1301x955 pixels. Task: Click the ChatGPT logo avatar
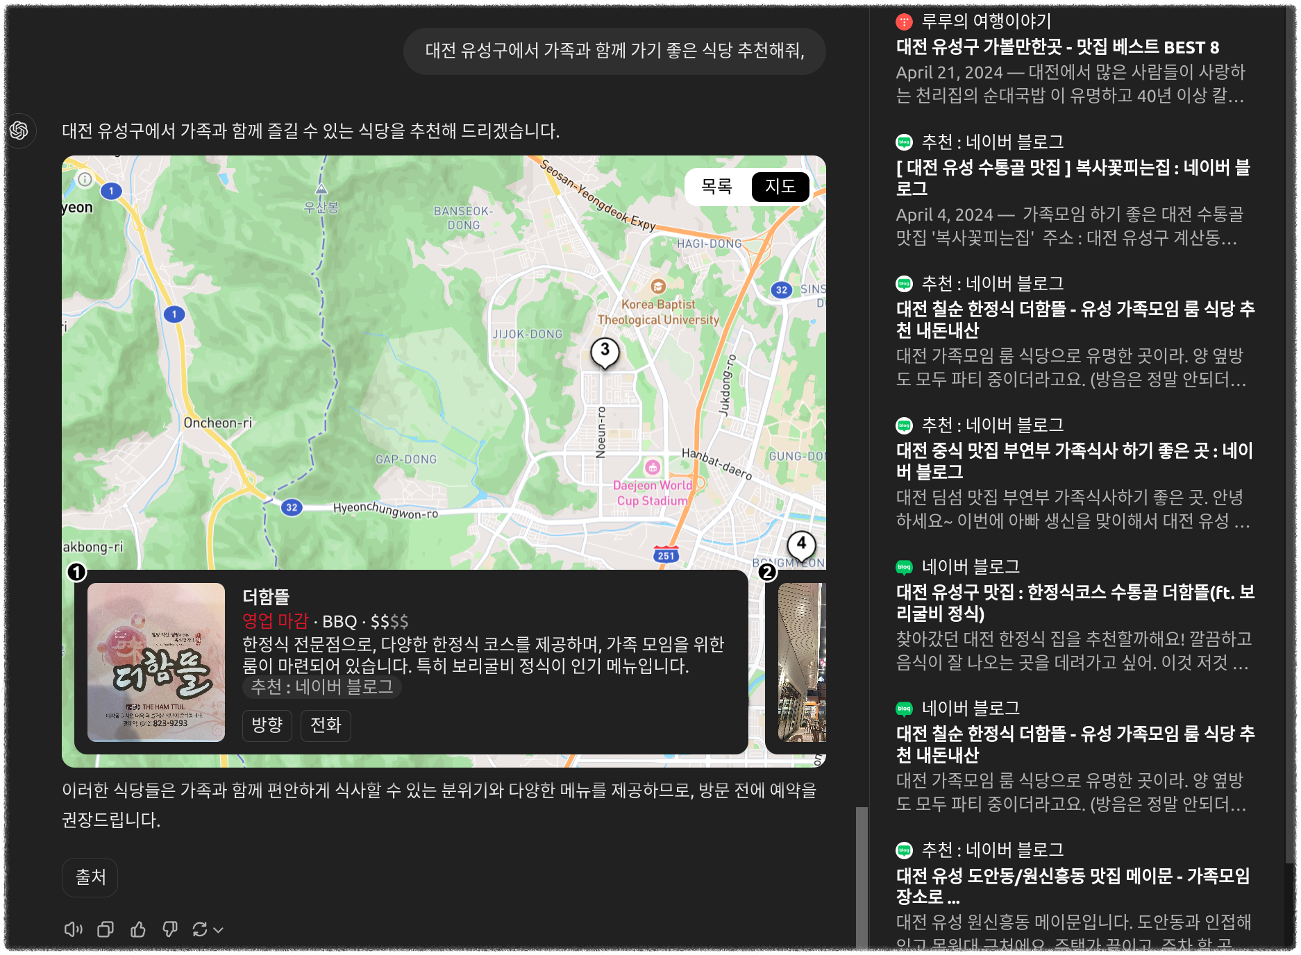pos(19,130)
